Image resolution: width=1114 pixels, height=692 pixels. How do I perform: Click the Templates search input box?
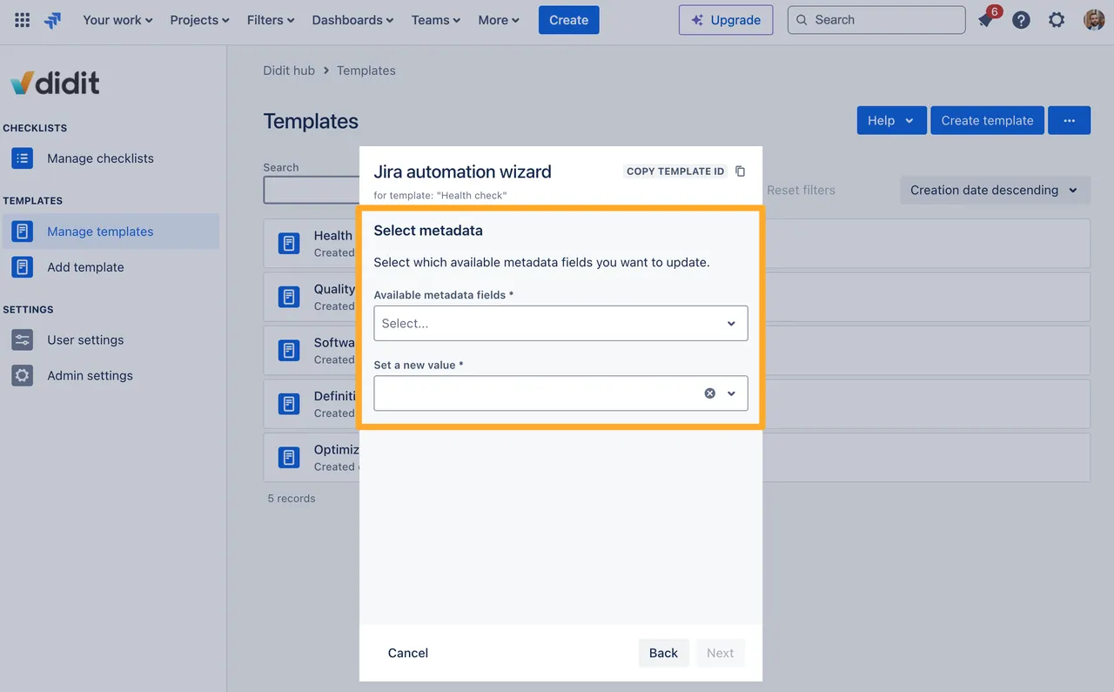point(312,190)
